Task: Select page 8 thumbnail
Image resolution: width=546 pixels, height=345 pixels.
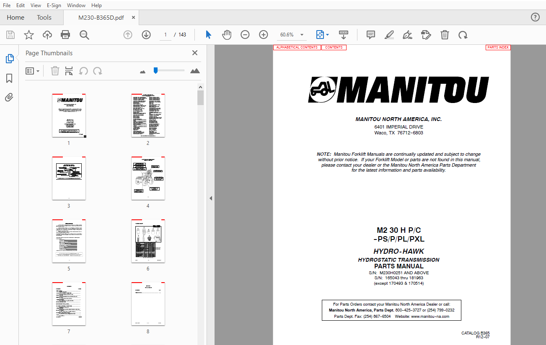Action: pos(148,304)
